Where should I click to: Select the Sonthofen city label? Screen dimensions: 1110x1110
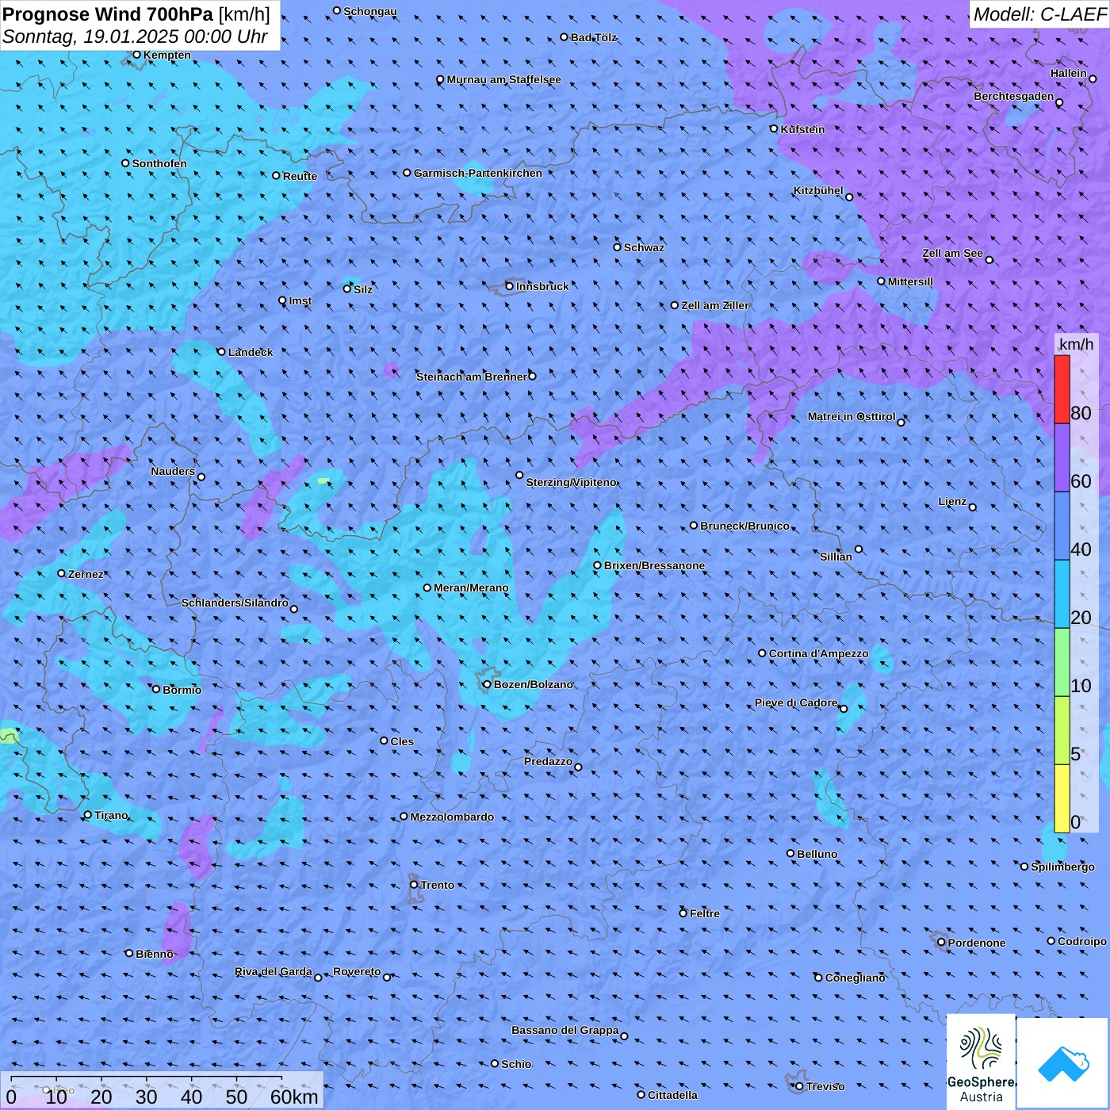[x=159, y=163]
